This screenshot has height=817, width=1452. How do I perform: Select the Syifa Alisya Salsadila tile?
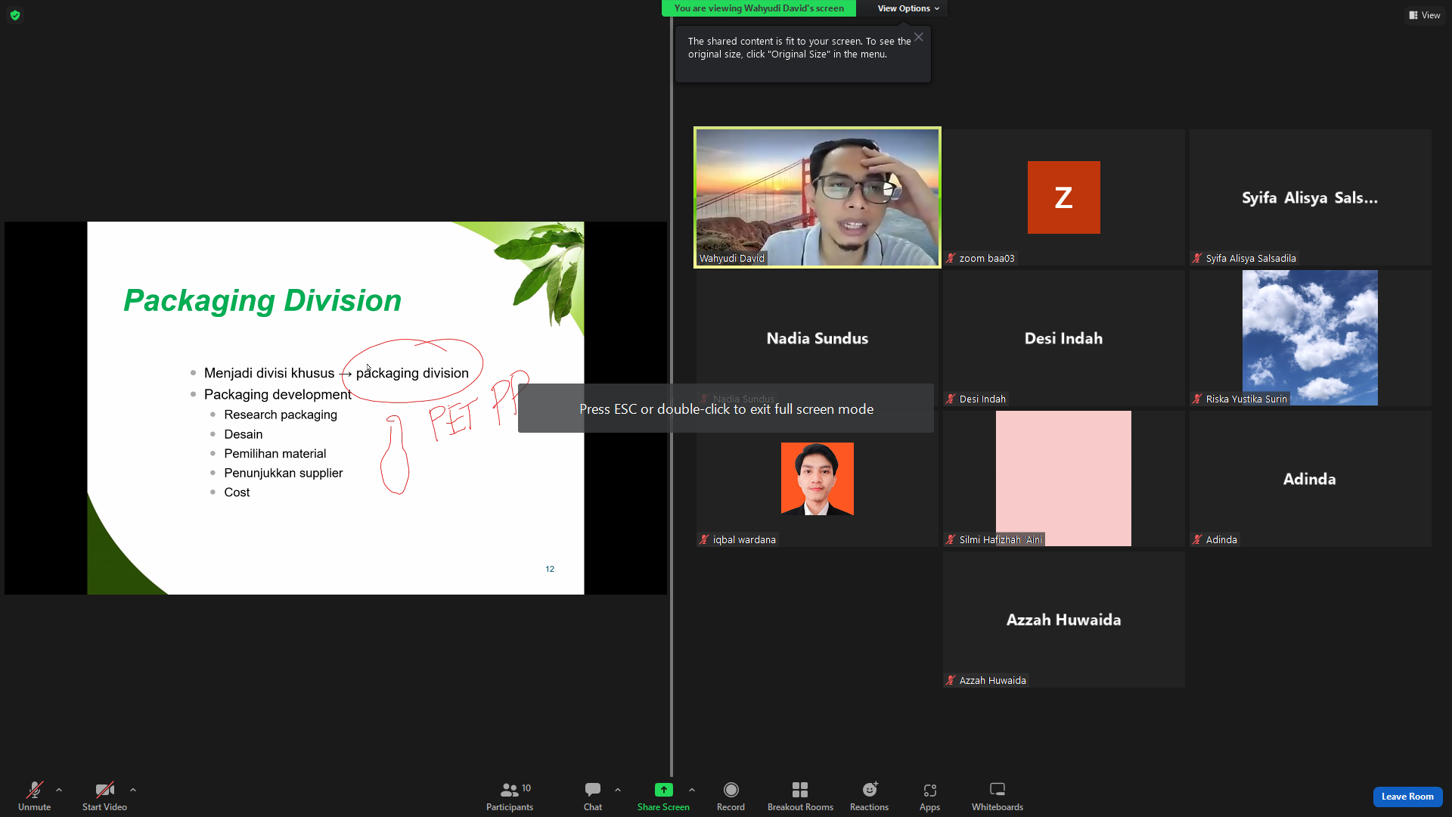click(x=1311, y=197)
